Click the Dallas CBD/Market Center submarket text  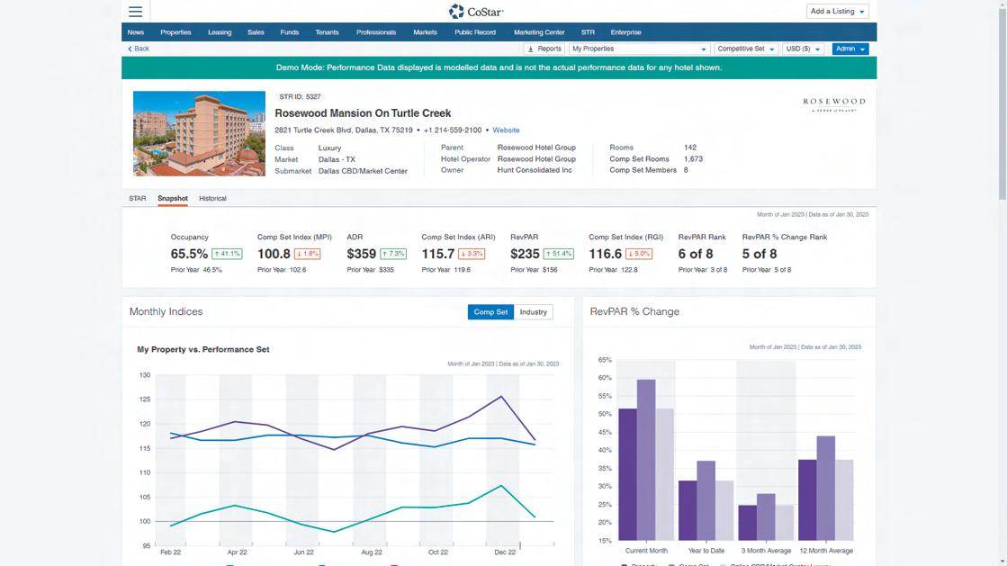coord(363,171)
